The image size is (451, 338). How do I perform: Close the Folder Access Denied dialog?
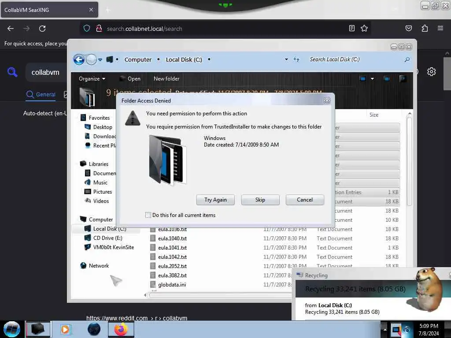click(327, 101)
